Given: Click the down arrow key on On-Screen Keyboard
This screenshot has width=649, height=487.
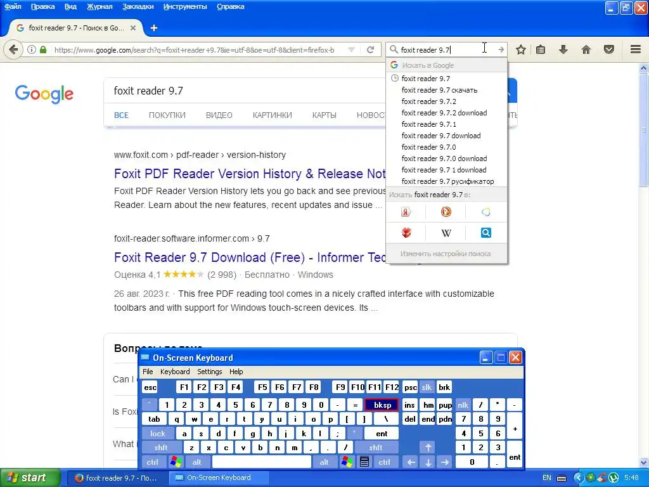Looking at the screenshot, I should (x=428, y=462).
